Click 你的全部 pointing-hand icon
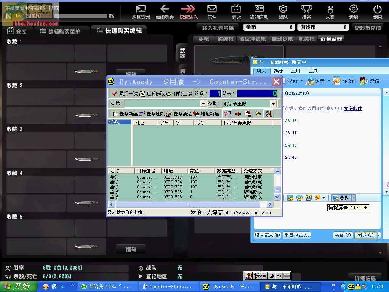The image size is (389, 292). 169,94
